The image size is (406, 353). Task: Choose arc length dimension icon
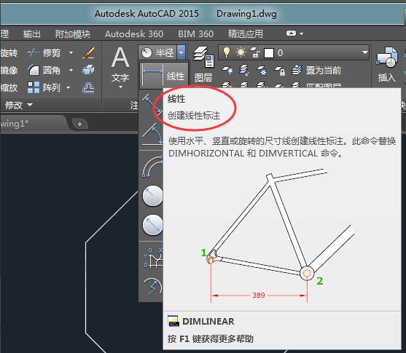[x=152, y=167]
